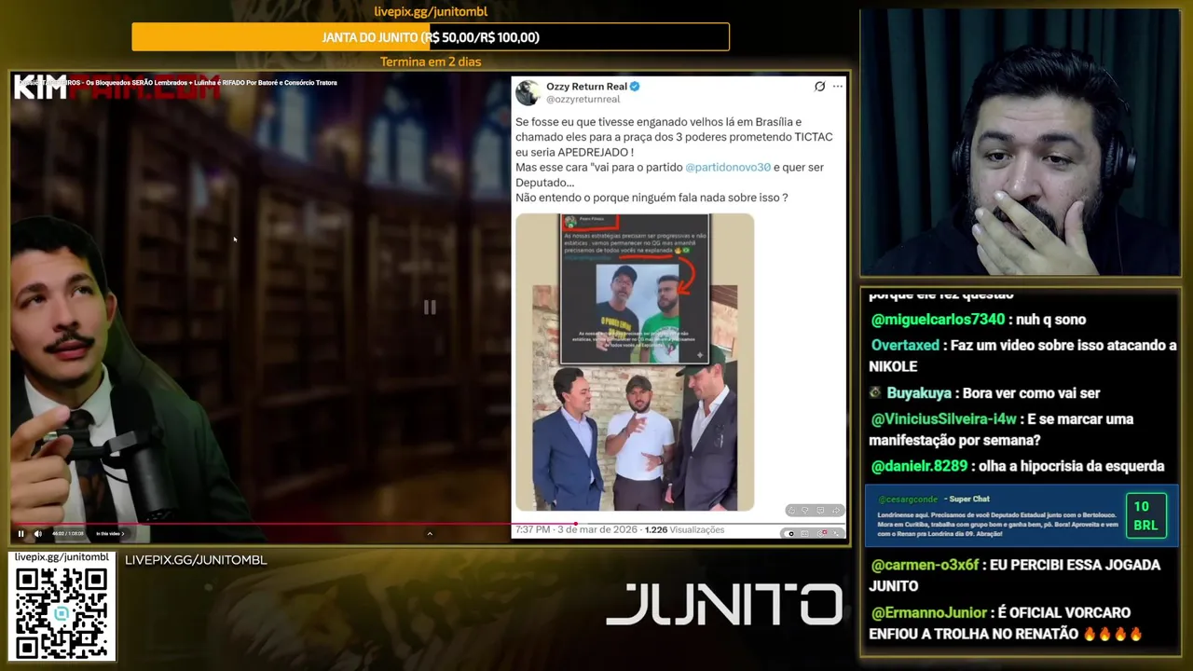Click the streamer webcam feed
1193x671 pixels.
click(x=1020, y=143)
